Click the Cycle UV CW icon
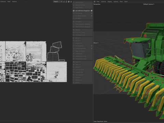This screenshot has height=123, width=164. pyautogui.click(x=74, y=72)
